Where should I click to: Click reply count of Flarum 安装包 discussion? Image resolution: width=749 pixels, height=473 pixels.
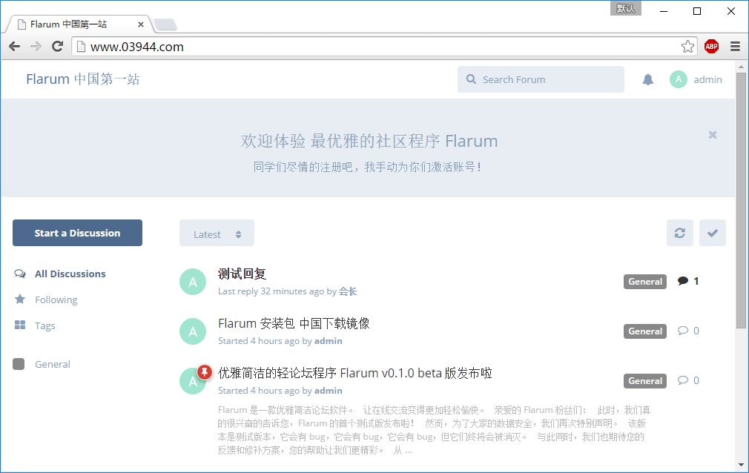pyautogui.click(x=688, y=331)
